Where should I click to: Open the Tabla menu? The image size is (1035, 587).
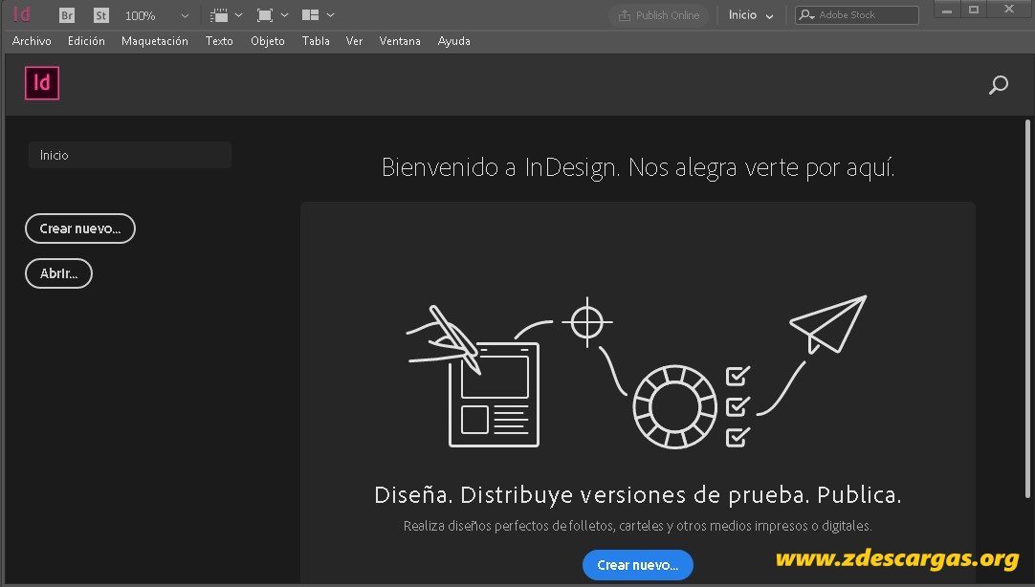316,41
